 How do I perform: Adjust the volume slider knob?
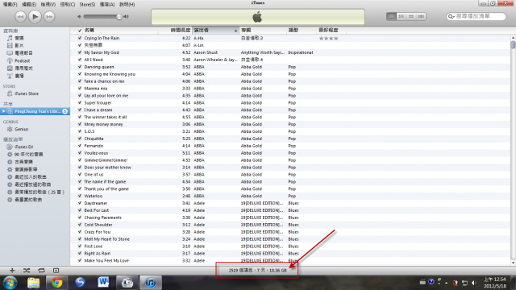tap(119, 16)
